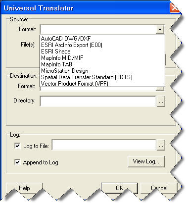Click the Cancel button

click(x=159, y=188)
